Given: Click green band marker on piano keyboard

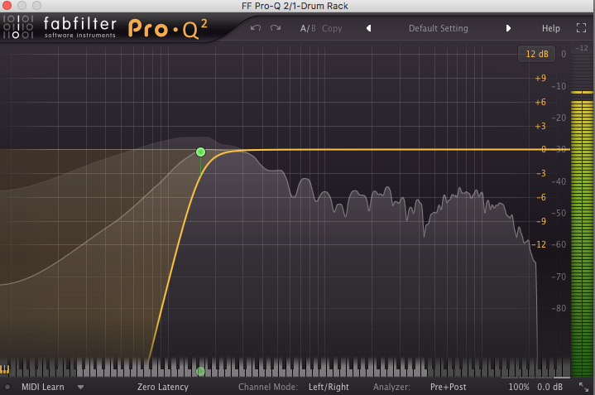Looking at the screenshot, I should click(201, 371).
